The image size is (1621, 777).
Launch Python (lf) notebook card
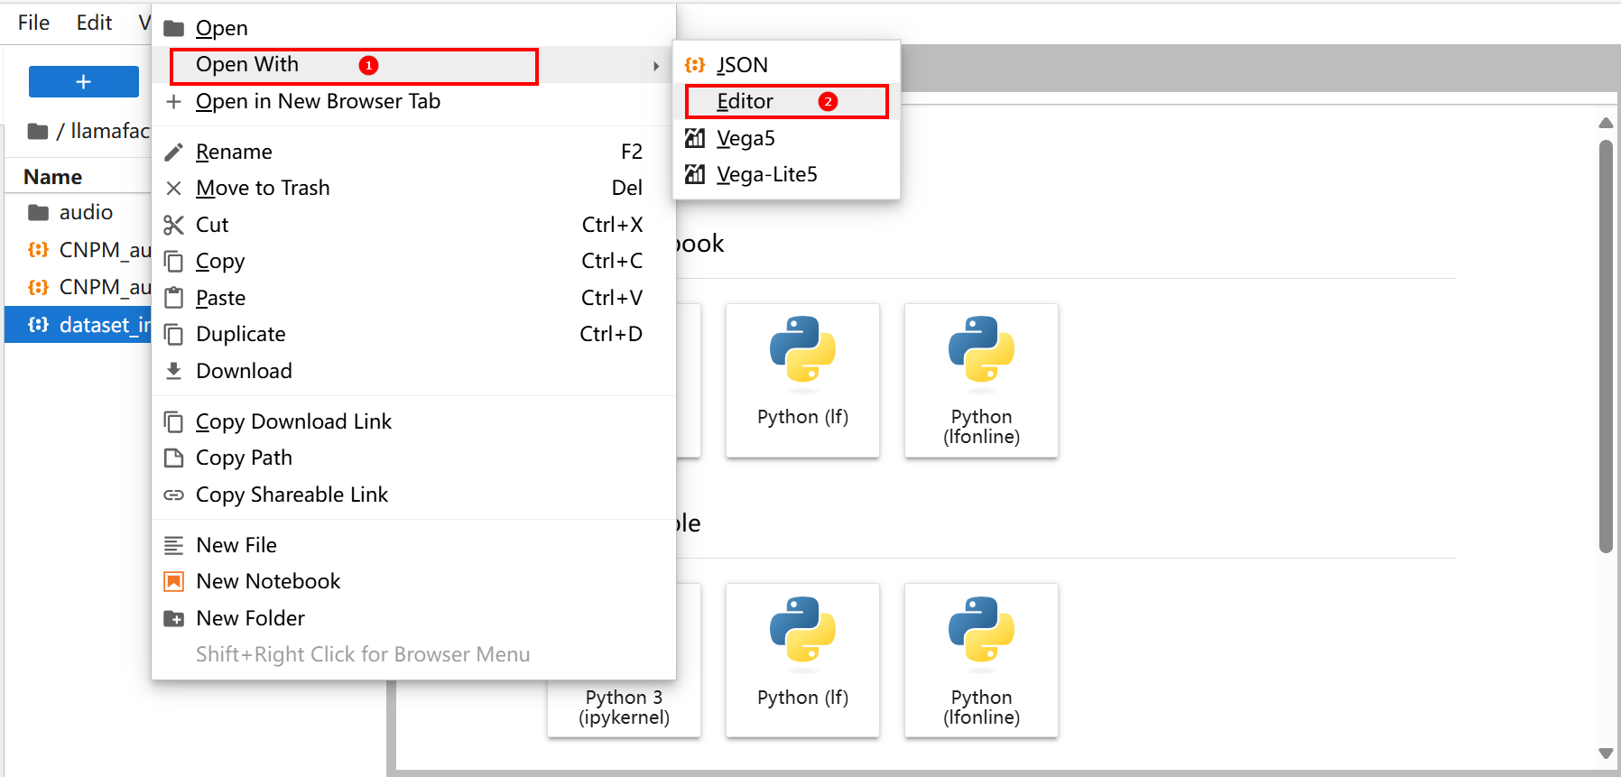802,380
